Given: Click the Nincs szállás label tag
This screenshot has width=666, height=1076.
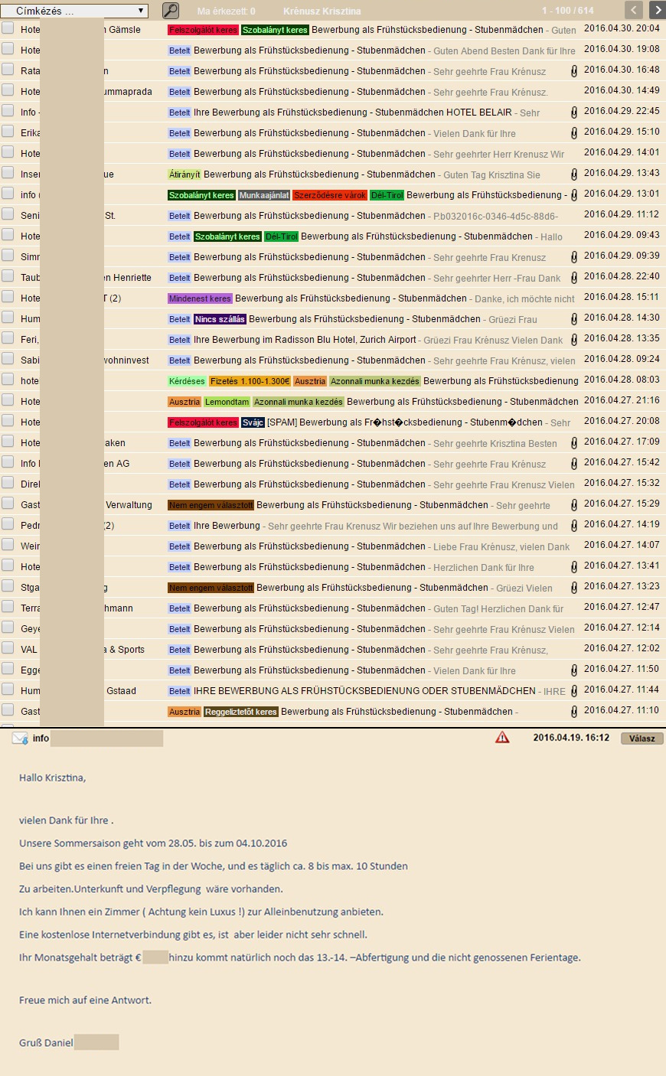Looking at the screenshot, I should 220,319.
